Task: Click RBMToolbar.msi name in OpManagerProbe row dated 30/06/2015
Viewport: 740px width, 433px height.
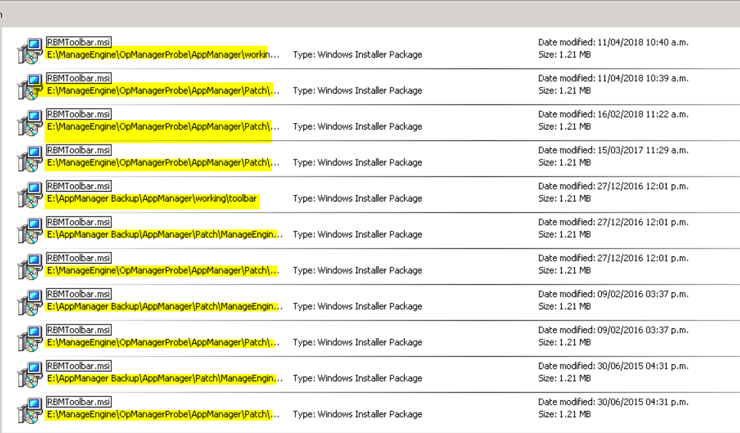Action: point(79,402)
